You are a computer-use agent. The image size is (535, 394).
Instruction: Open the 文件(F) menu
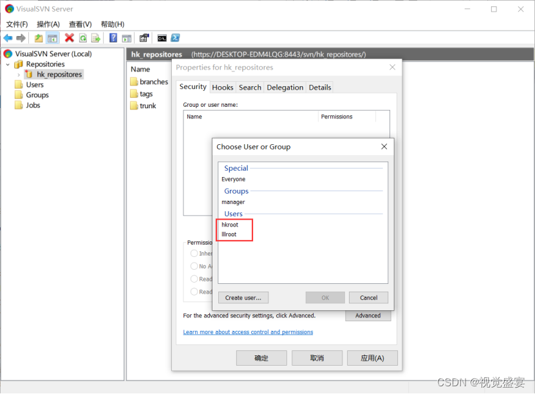(x=17, y=24)
